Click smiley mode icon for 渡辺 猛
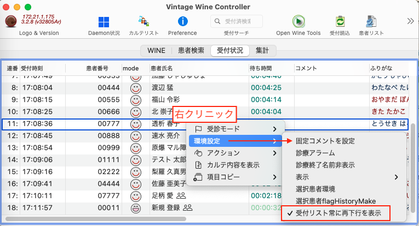419x226 pixels. click(x=135, y=88)
